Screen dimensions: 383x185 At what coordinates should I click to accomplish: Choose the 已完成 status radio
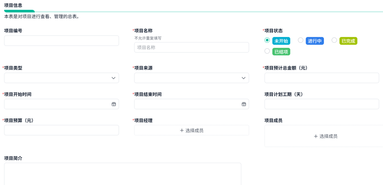[334, 40]
